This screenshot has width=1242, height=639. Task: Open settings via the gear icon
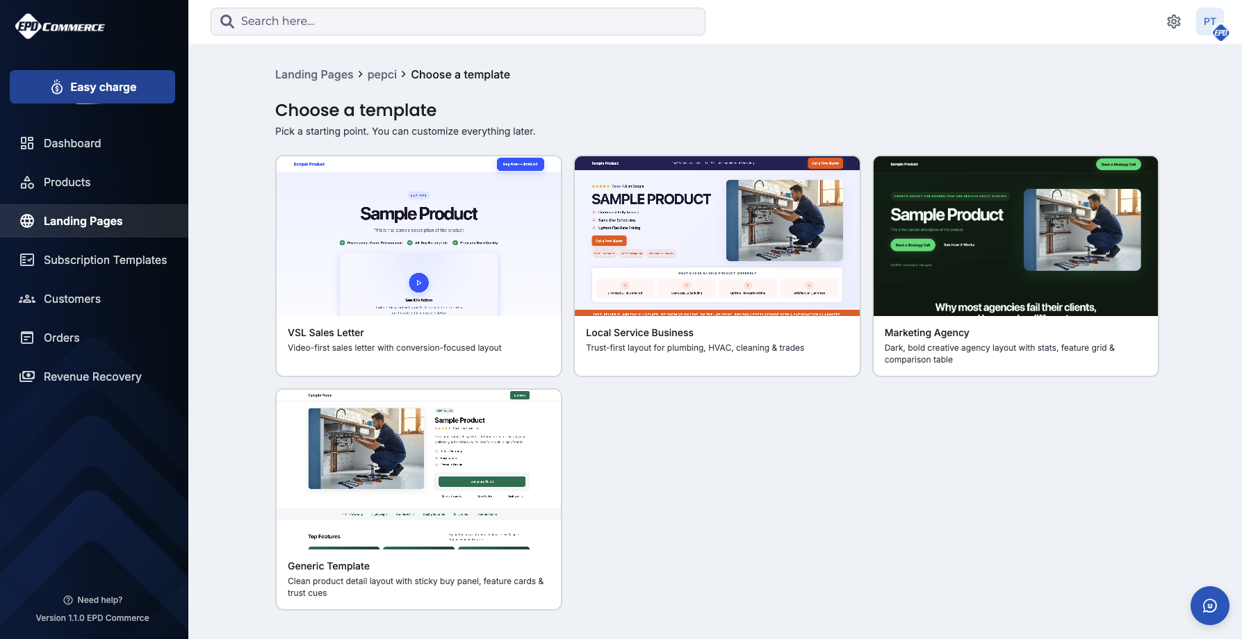pyautogui.click(x=1174, y=22)
